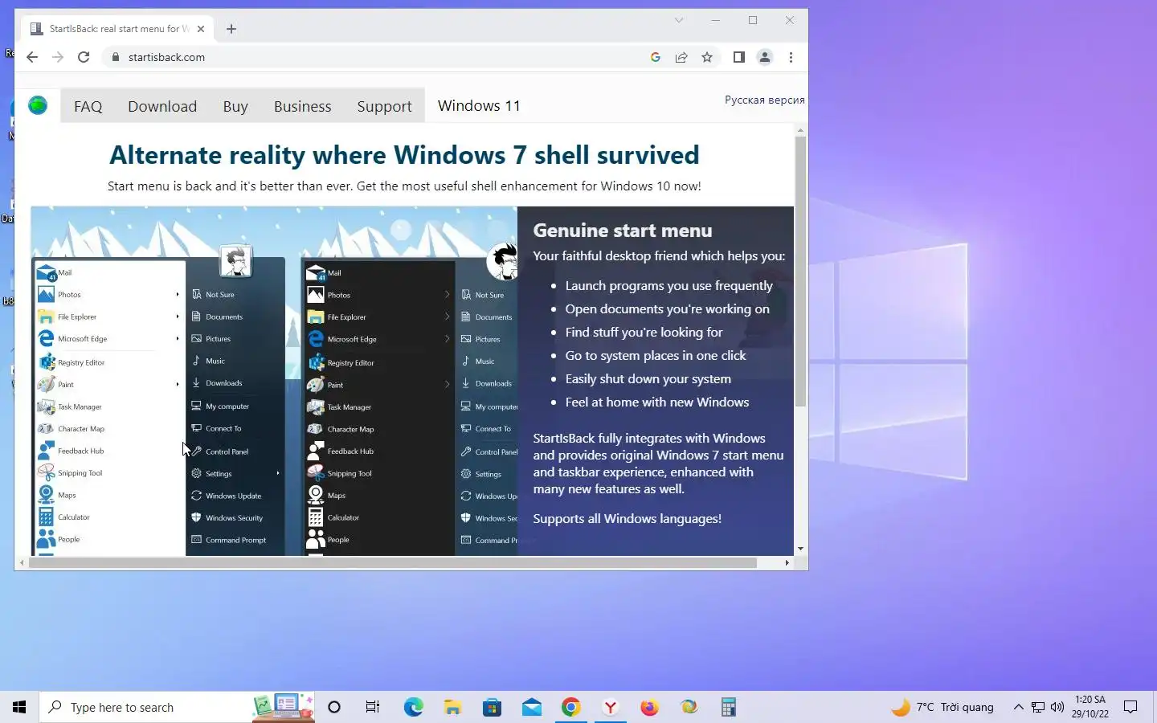Open the Support tab
1157x723 pixels.
pyautogui.click(x=384, y=106)
